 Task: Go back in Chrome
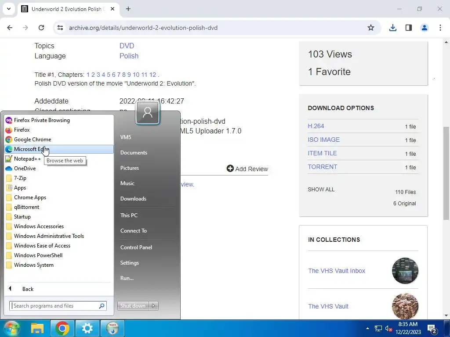click(x=10, y=28)
